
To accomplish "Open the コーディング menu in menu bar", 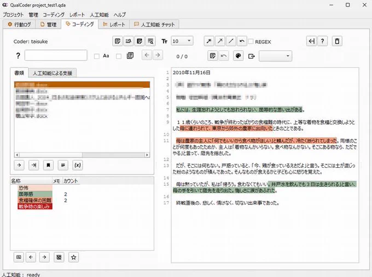I will click(54, 15).
